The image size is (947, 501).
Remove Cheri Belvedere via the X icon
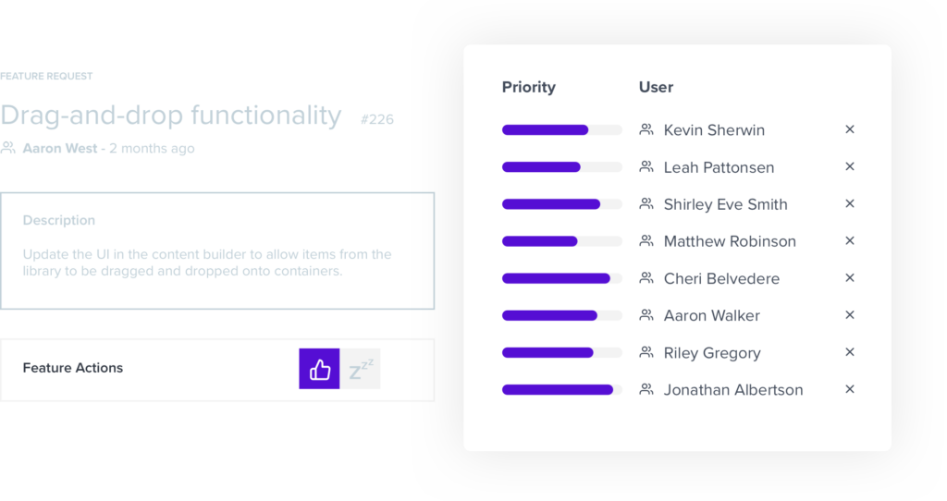(x=850, y=277)
